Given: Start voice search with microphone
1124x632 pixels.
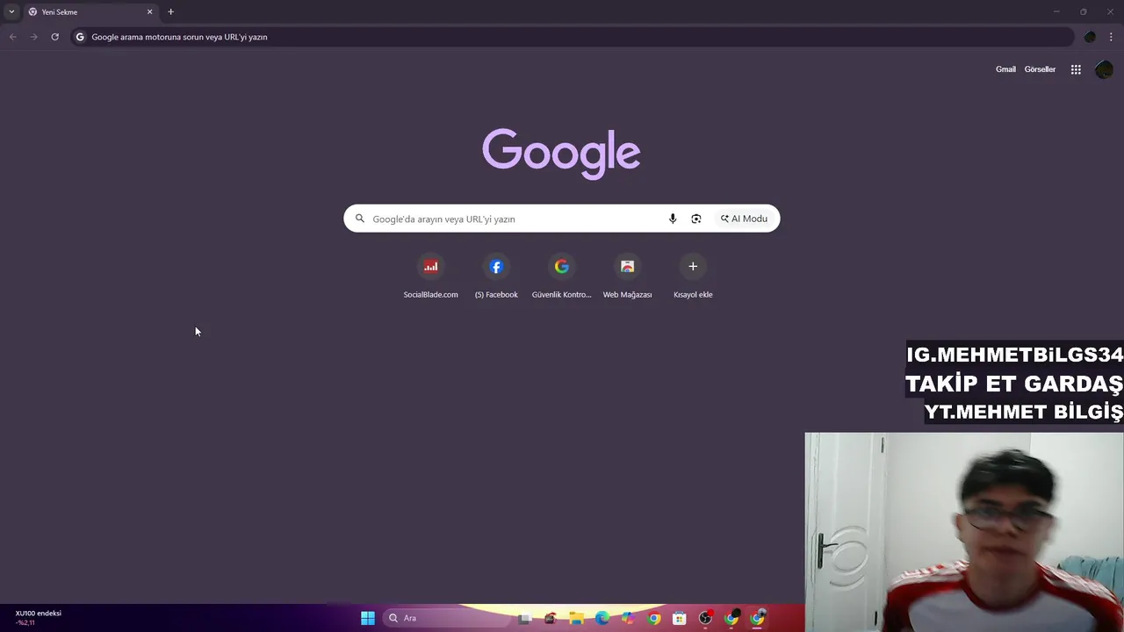Looking at the screenshot, I should tap(673, 219).
